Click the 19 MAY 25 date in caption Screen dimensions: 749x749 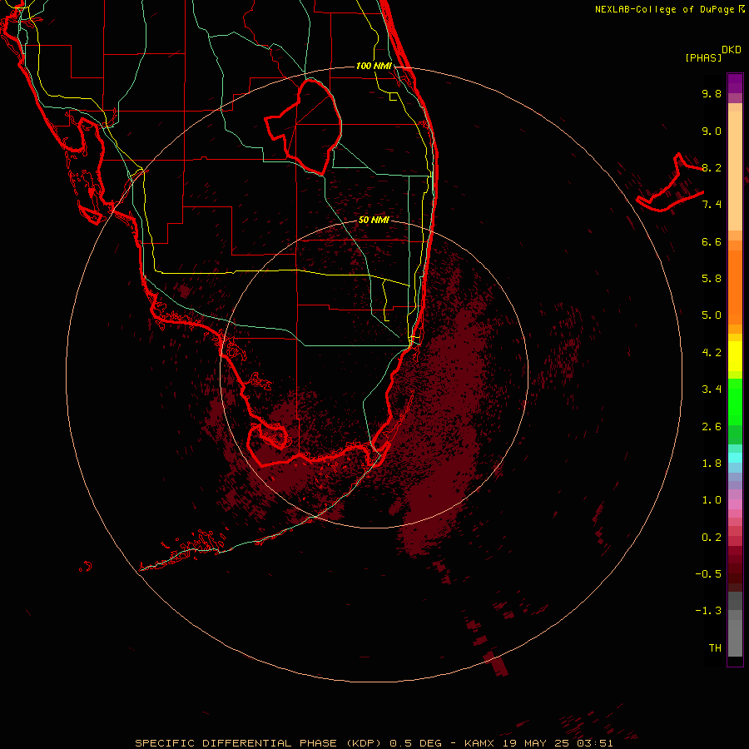537,743
